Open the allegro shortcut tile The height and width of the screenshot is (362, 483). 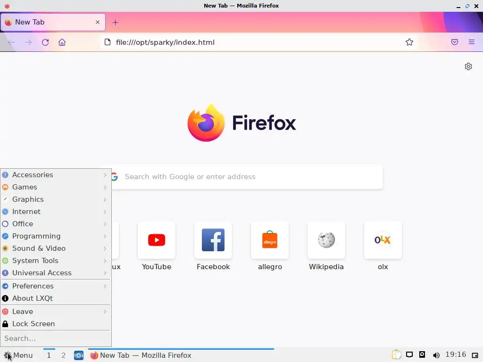tap(270, 240)
